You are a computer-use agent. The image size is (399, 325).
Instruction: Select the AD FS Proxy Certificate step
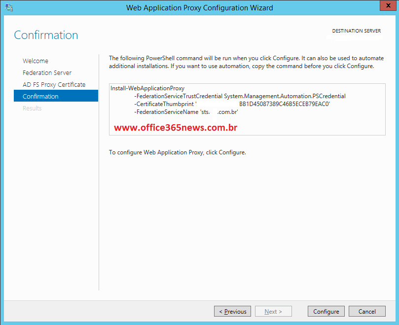click(54, 85)
